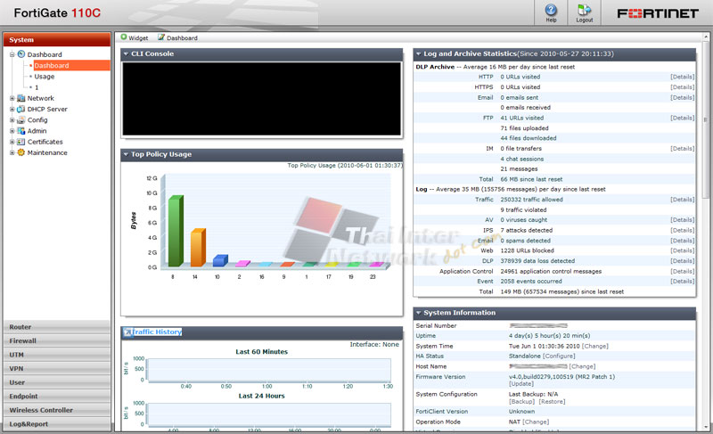
Task: Click the orange bar for policy 14
Action: [x=198, y=247]
